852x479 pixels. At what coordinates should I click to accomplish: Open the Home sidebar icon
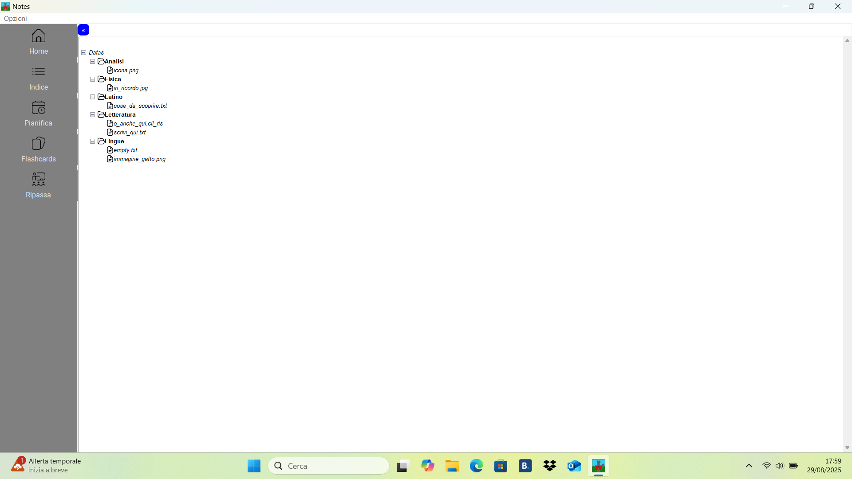[x=39, y=36]
